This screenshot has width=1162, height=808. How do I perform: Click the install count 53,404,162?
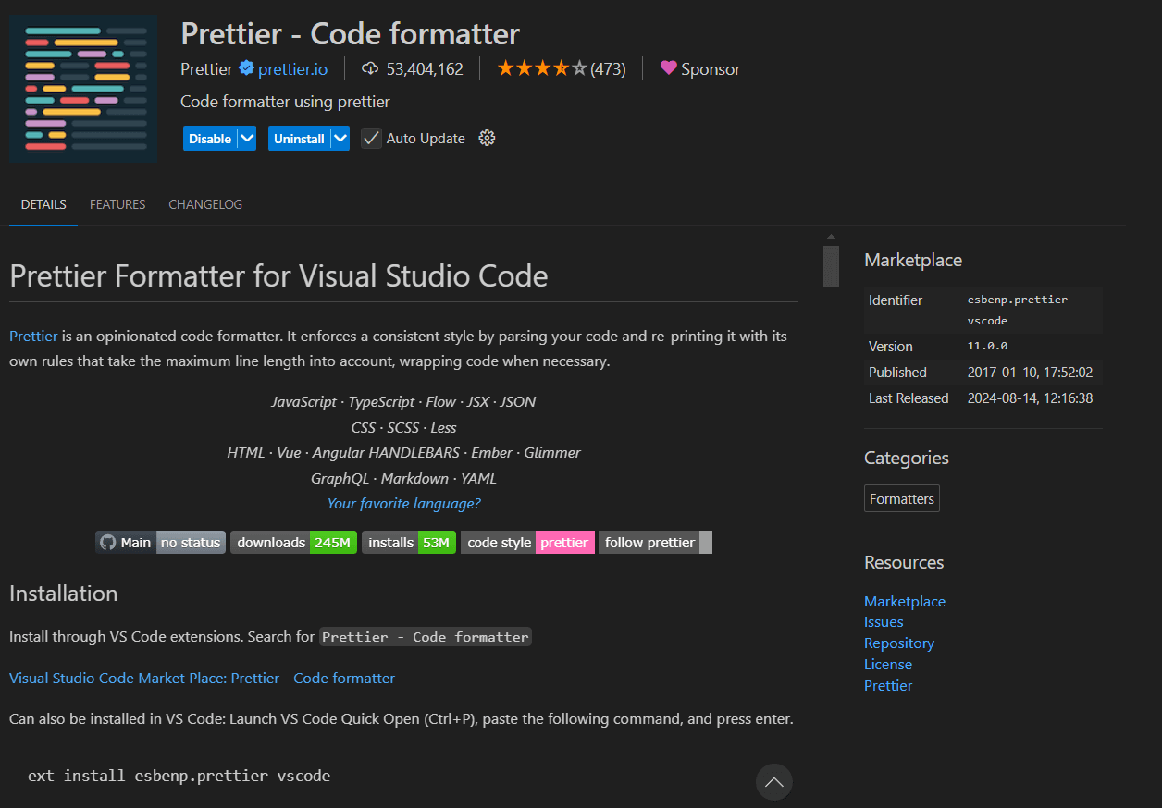[x=425, y=69]
